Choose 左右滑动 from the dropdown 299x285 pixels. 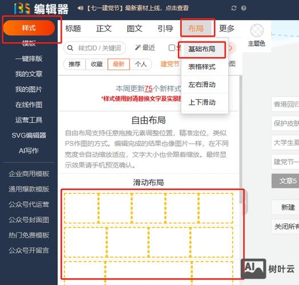(x=202, y=84)
